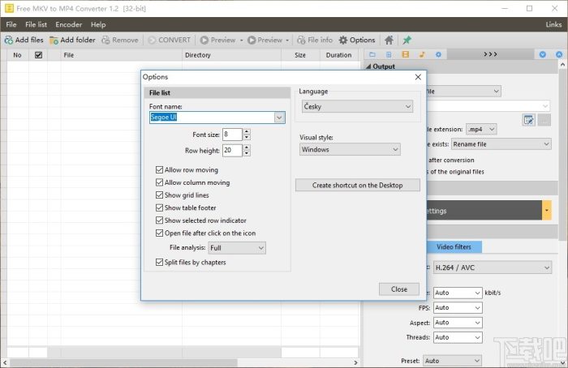Disable Show selected row indicator
The image size is (568, 368).
(x=159, y=220)
